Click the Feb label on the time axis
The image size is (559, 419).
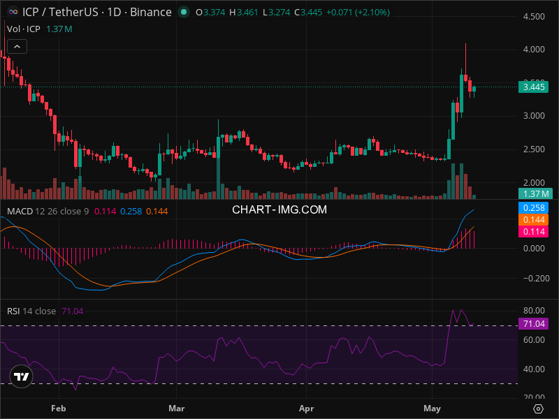pyautogui.click(x=59, y=409)
